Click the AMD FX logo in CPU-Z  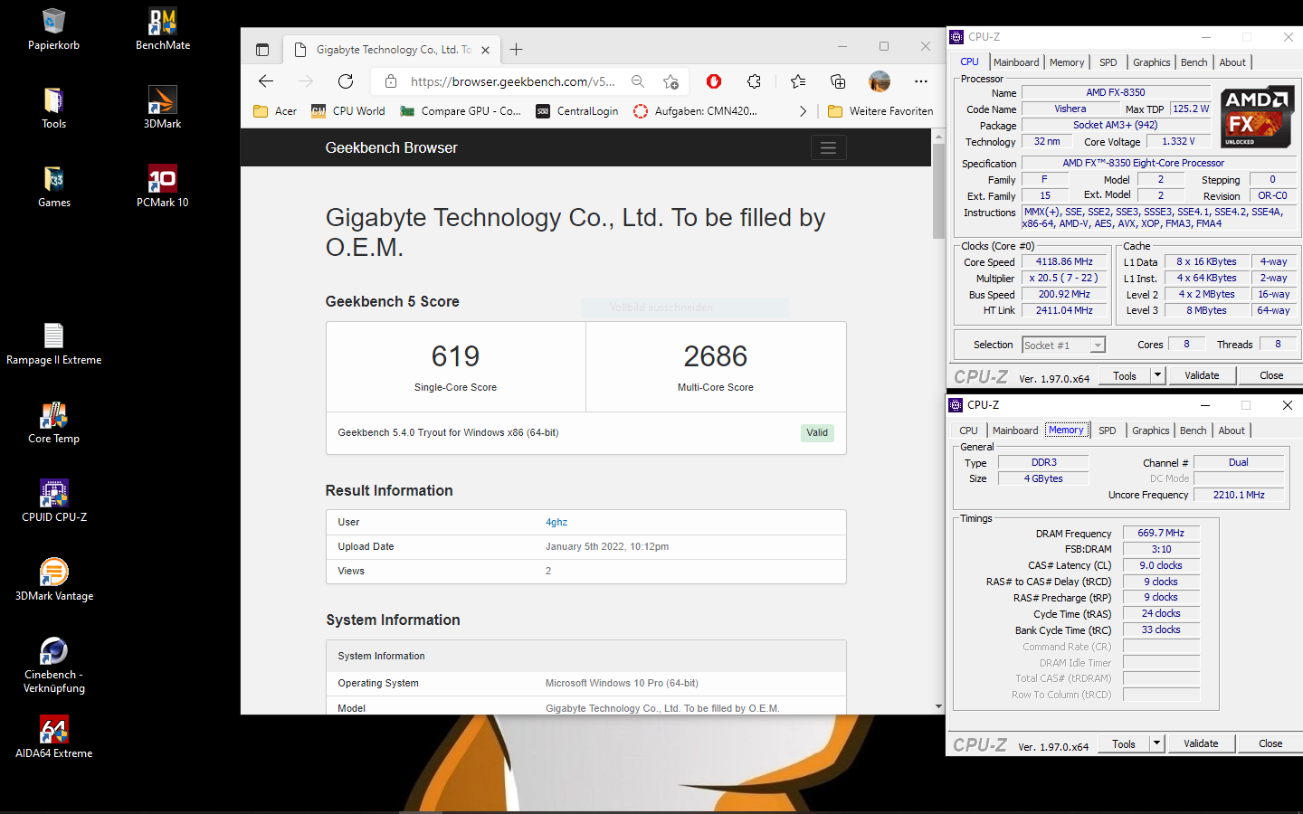pos(1256,118)
